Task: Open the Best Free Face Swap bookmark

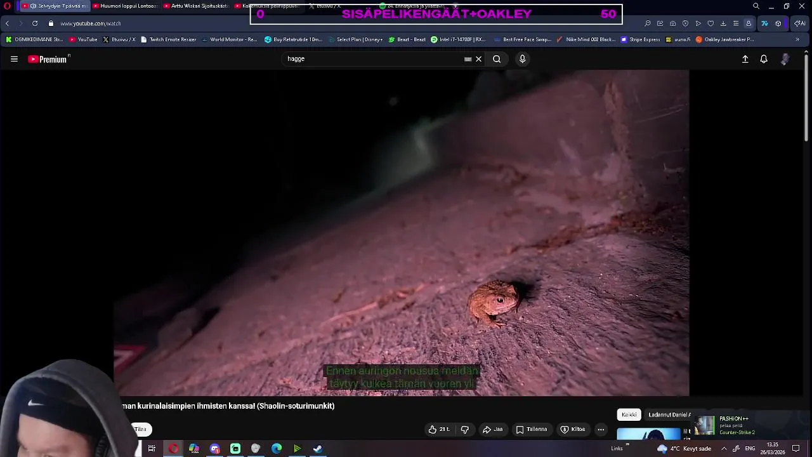Action: pos(522,39)
